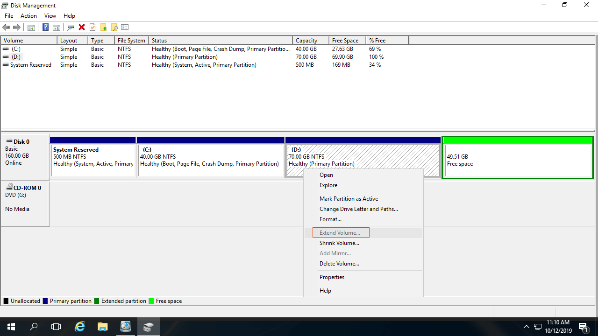This screenshot has height=336, width=598.
Task: Click the folder with magnifier icon
Action: (x=114, y=27)
